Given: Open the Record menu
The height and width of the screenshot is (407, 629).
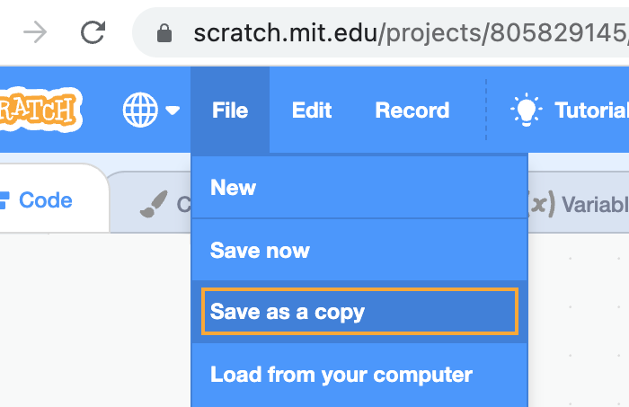Looking at the screenshot, I should pos(412,111).
